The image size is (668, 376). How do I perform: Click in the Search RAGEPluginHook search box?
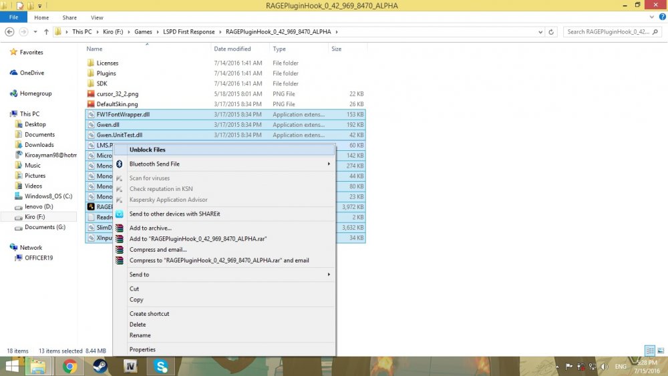(611, 31)
